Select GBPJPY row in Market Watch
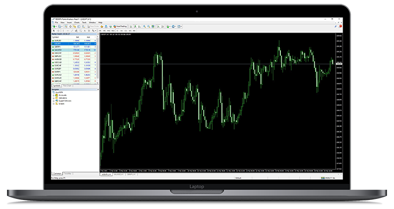 point(74,47)
